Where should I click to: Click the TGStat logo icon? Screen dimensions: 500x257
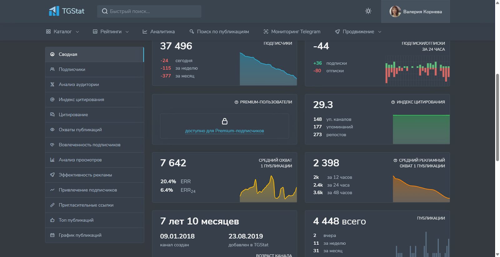(54, 11)
